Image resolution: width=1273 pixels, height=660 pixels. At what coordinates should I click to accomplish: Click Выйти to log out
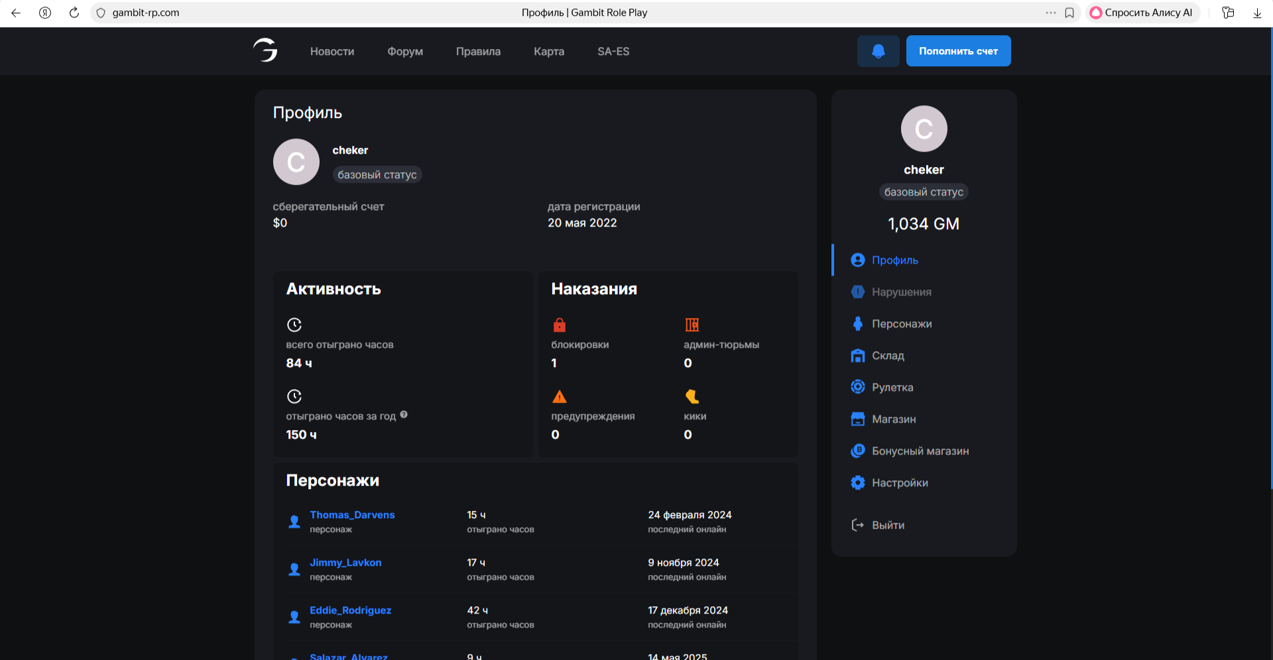tap(888, 525)
